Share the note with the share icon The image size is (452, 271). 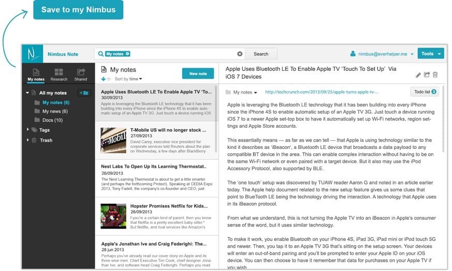[x=427, y=74]
